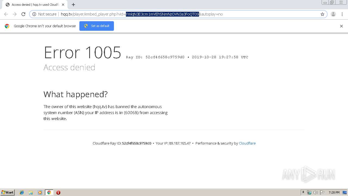
Task: Click the red Opera taskbar icon
Action: pyautogui.click(x=58, y=192)
